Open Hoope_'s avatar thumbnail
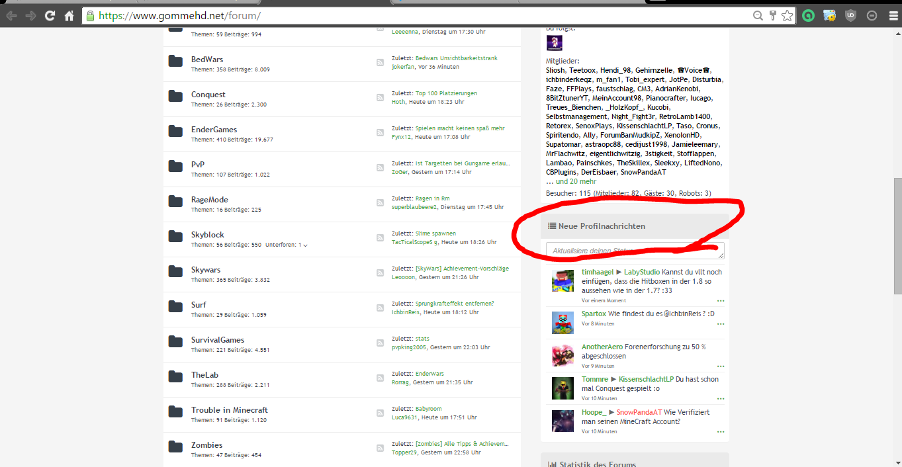The width and height of the screenshot is (902, 467). (563, 421)
